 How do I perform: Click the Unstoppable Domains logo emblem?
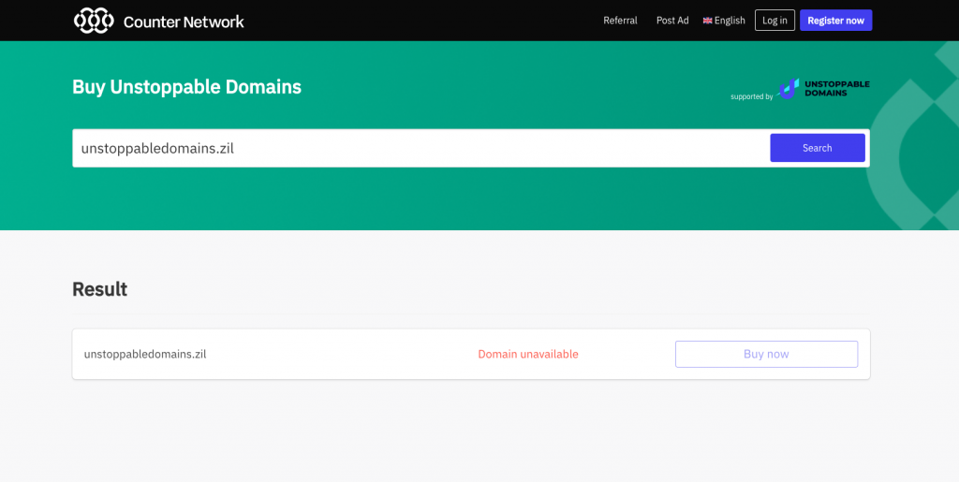pos(789,89)
